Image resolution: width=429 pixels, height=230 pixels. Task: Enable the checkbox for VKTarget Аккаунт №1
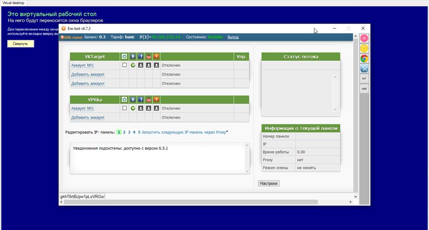(125, 65)
